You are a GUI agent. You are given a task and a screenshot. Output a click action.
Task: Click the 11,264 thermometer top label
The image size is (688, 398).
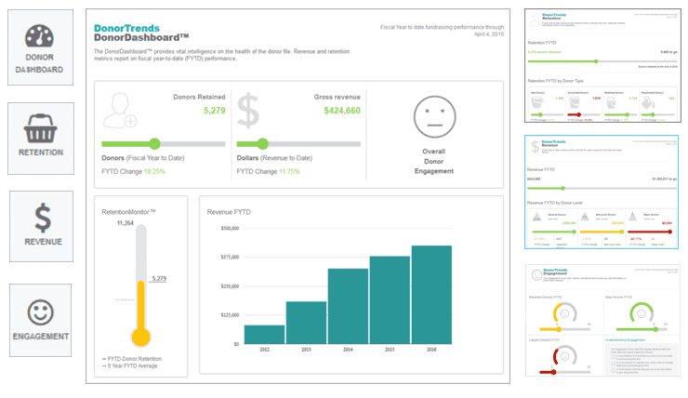(x=126, y=223)
